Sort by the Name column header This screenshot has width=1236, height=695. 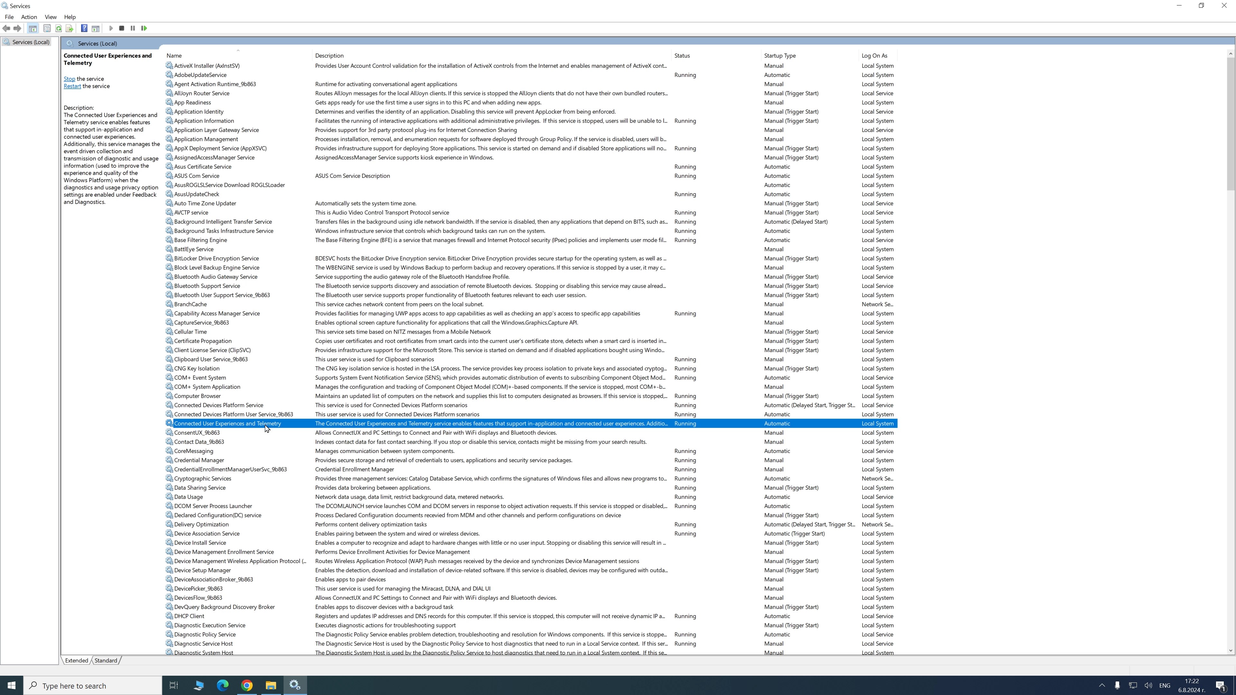(x=238, y=56)
